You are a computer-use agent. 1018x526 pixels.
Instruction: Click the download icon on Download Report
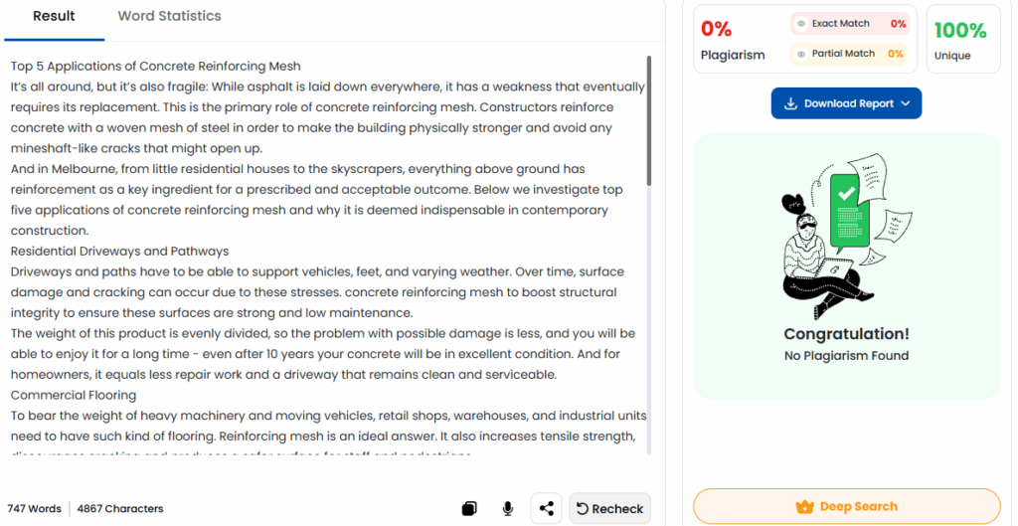coord(791,103)
